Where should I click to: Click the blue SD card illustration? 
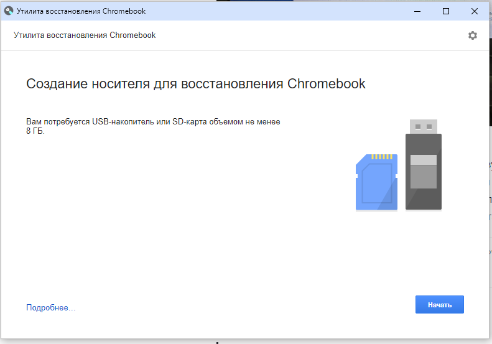(x=376, y=182)
